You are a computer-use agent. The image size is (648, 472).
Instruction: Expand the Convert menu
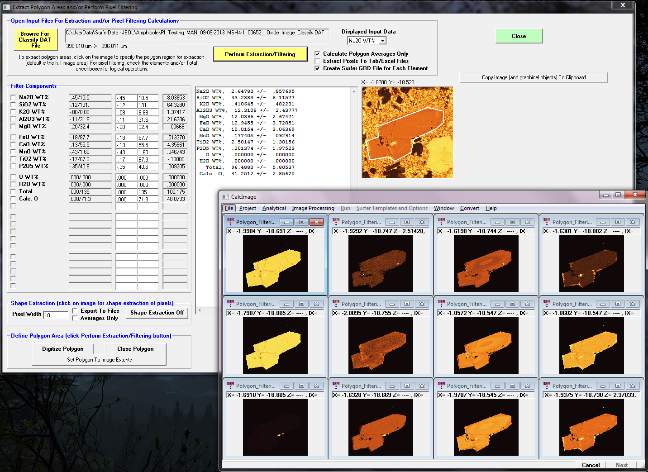point(469,208)
